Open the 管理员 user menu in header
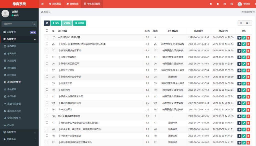This screenshot has height=146, width=256. (x=244, y=4)
